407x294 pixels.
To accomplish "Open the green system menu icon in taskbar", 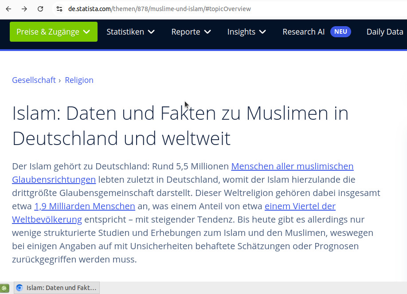I will (5, 288).
